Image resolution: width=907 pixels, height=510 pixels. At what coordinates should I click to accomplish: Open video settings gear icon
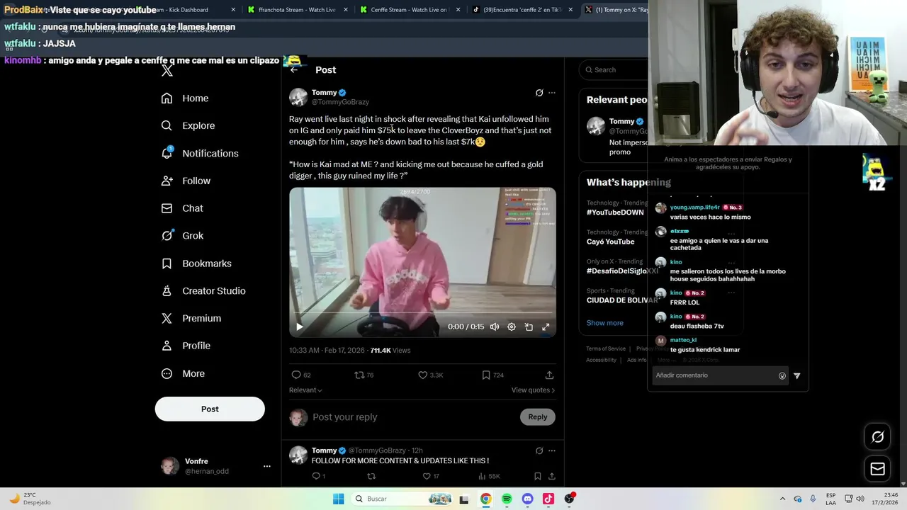tap(512, 327)
